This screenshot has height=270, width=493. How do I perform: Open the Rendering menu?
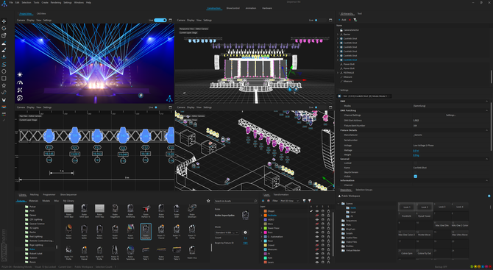pos(56,2)
